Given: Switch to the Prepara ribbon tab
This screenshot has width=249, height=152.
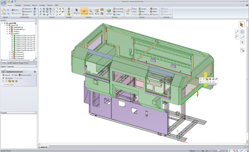Looking at the screenshot, I should [x=50, y=5].
